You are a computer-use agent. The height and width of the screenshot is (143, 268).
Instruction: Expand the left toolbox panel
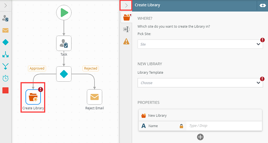[5, 5]
